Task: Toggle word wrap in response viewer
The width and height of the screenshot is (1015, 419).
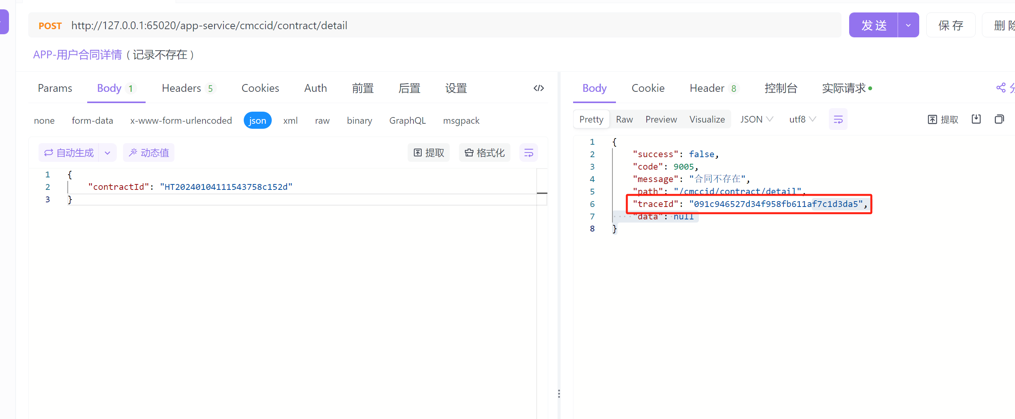Action: (838, 119)
